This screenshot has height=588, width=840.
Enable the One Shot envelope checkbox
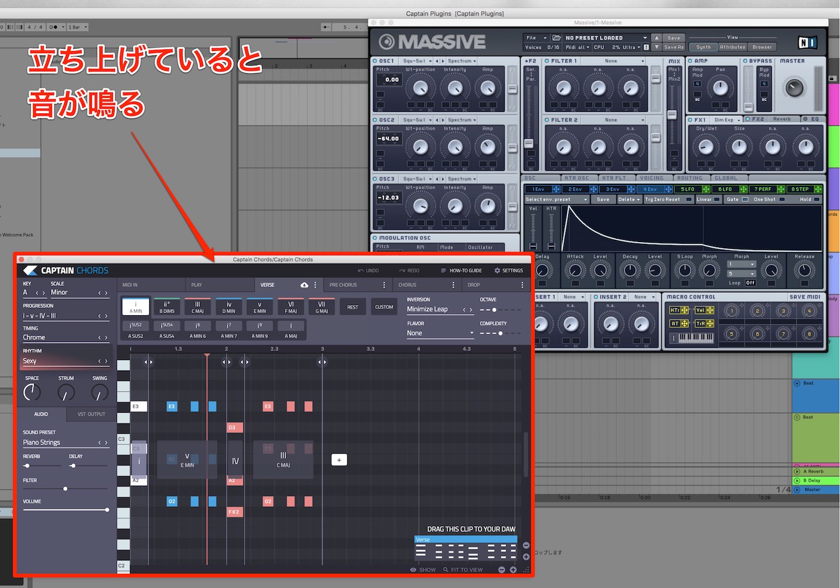pyautogui.click(x=782, y=200)
